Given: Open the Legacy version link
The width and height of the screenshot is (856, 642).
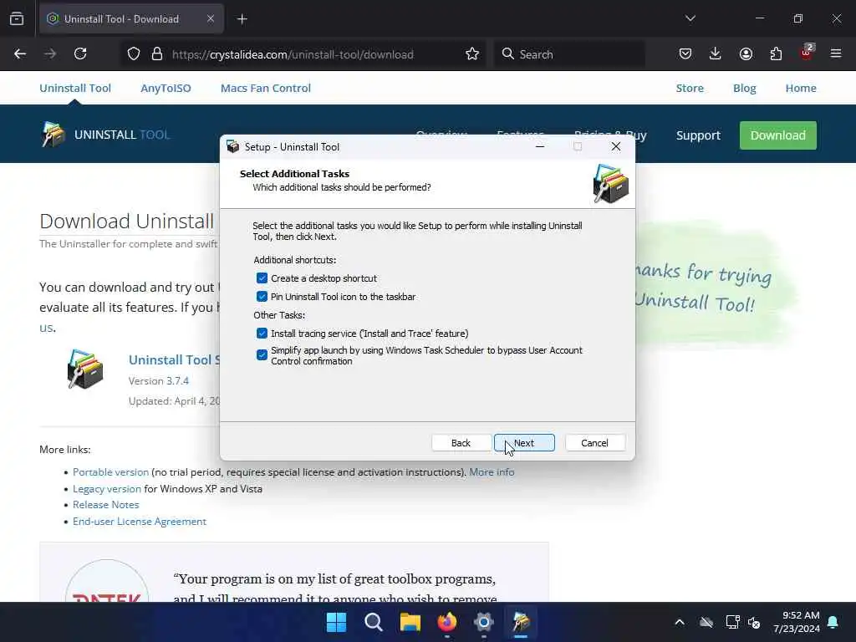Looking at the screenshot, I should 107,489.
